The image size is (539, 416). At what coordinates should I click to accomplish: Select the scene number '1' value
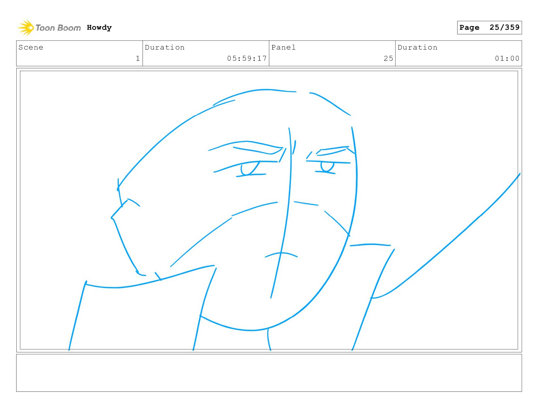coord(138,58)
